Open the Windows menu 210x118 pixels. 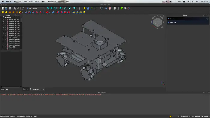click(61, 1)
